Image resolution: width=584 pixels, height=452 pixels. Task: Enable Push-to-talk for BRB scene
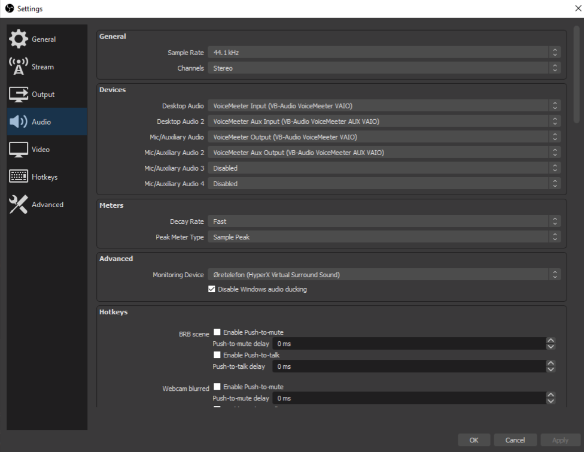pyautogui.click(x=217, y=355)
